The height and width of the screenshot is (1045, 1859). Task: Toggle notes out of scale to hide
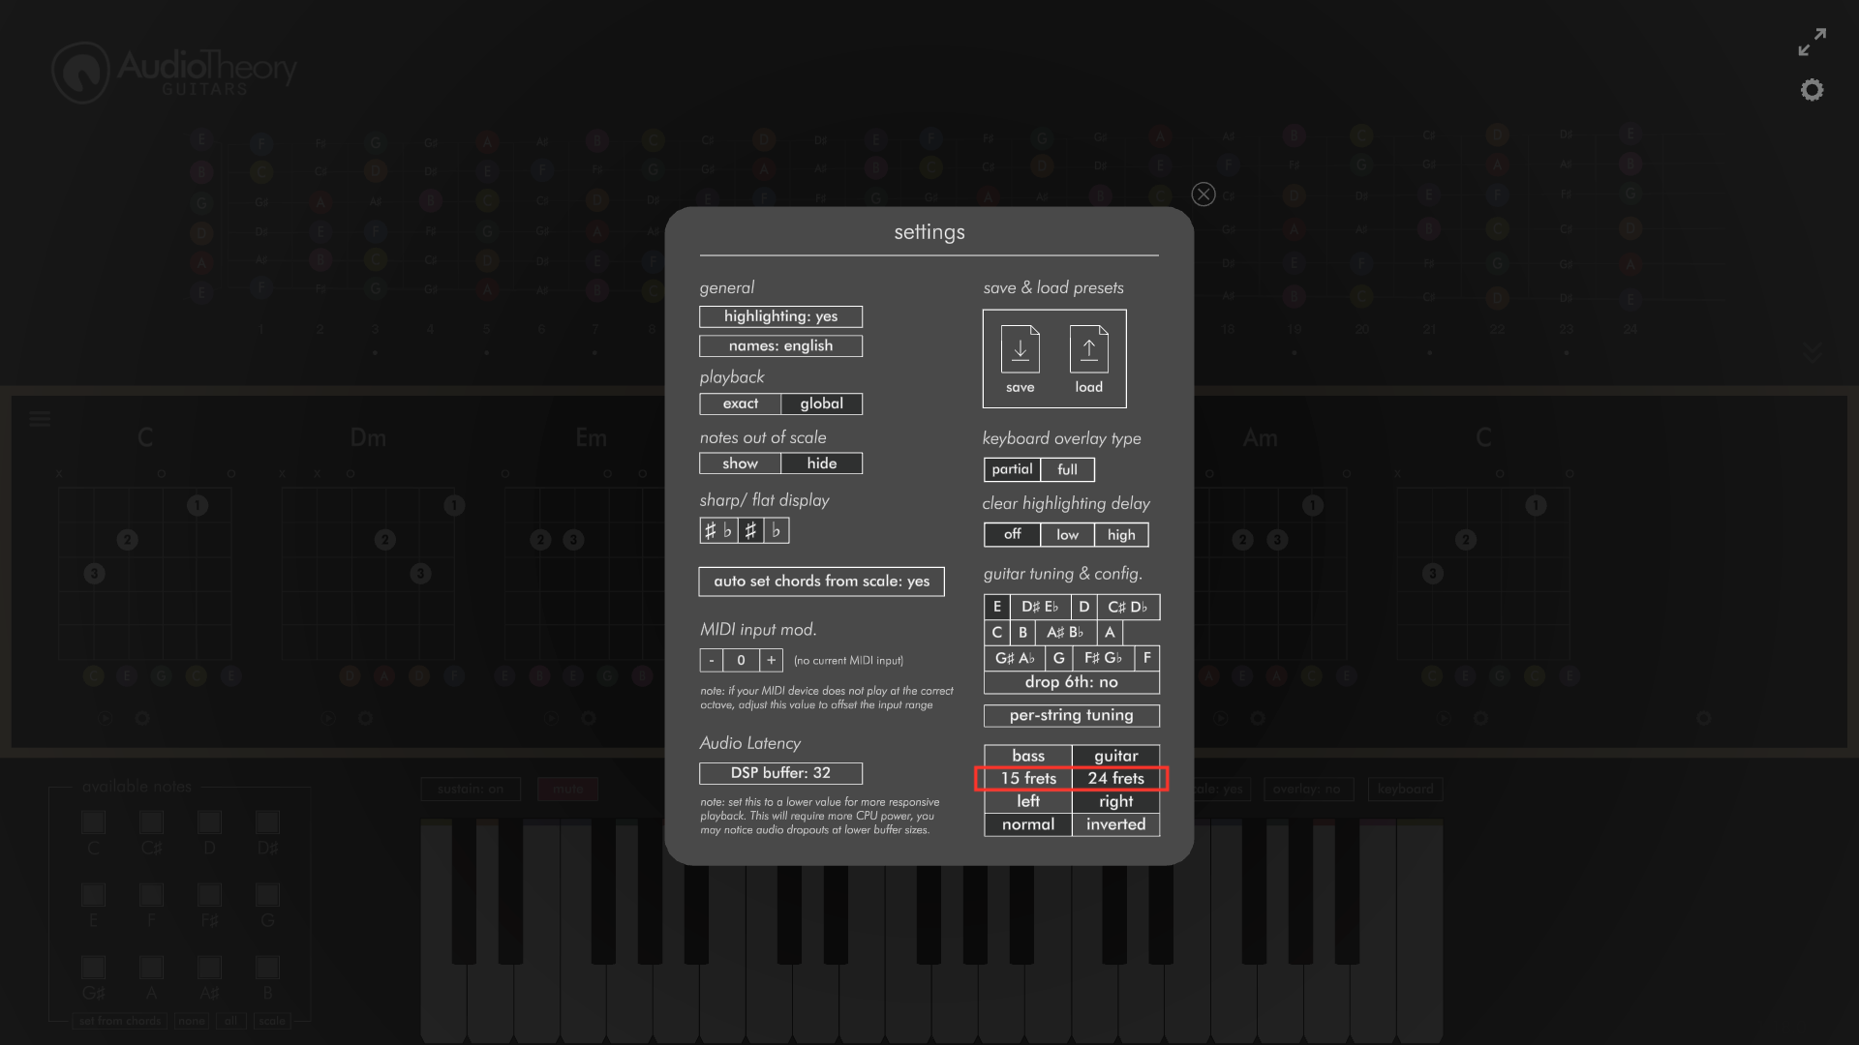coord(821,463)
